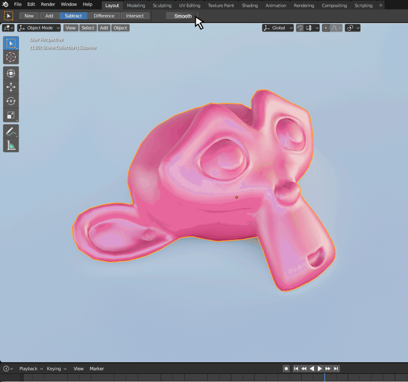Select the Annotate tool

pyautogui.click(x=11, y=131)
